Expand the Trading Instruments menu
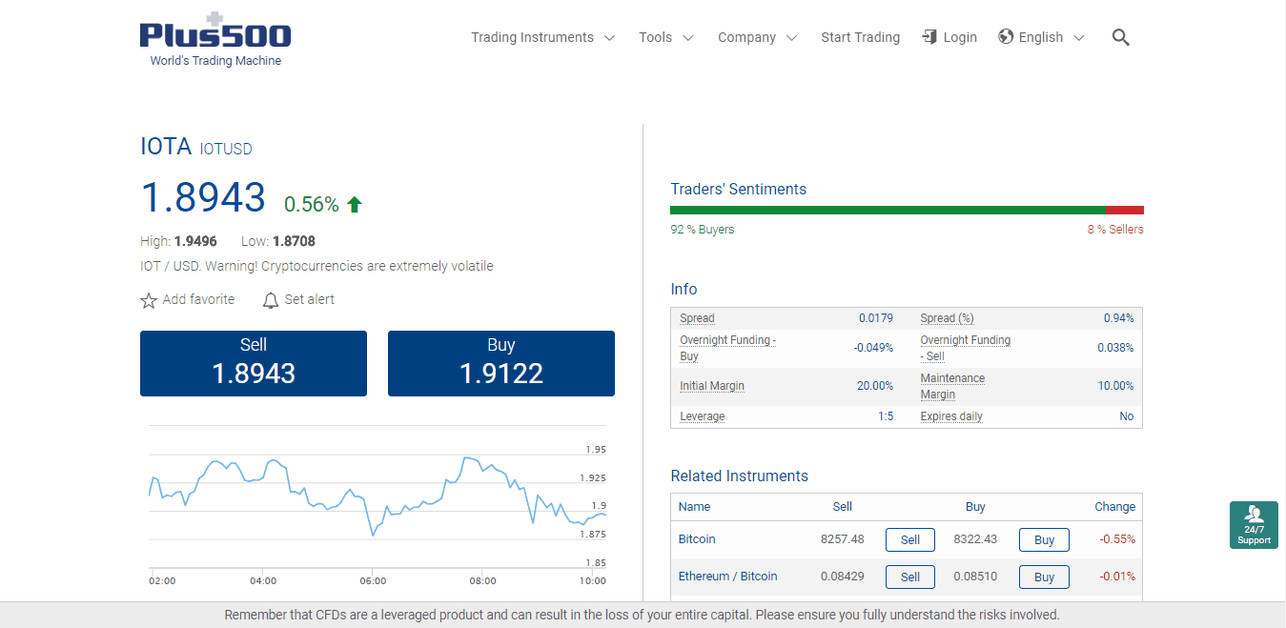 click(x=542, y=37)
